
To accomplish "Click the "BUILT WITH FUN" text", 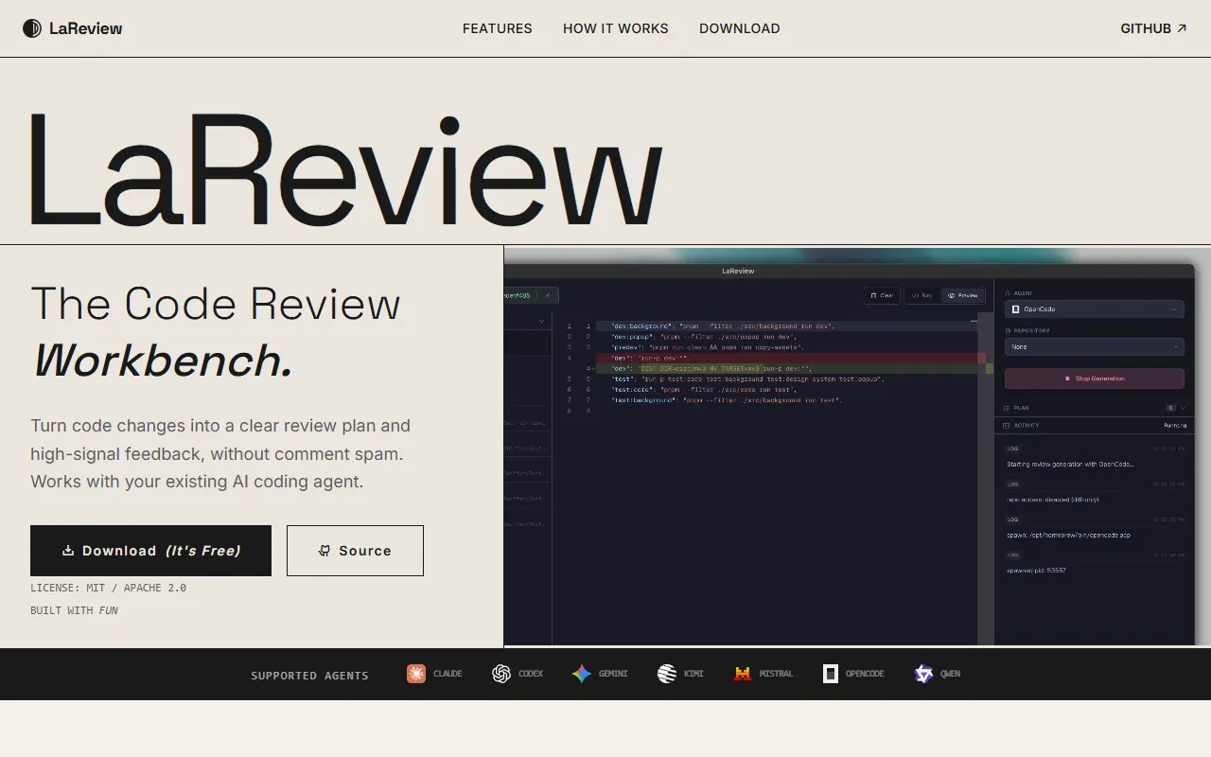I will [x=74, y=610].
